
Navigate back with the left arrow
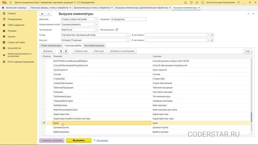click(42, 14)
